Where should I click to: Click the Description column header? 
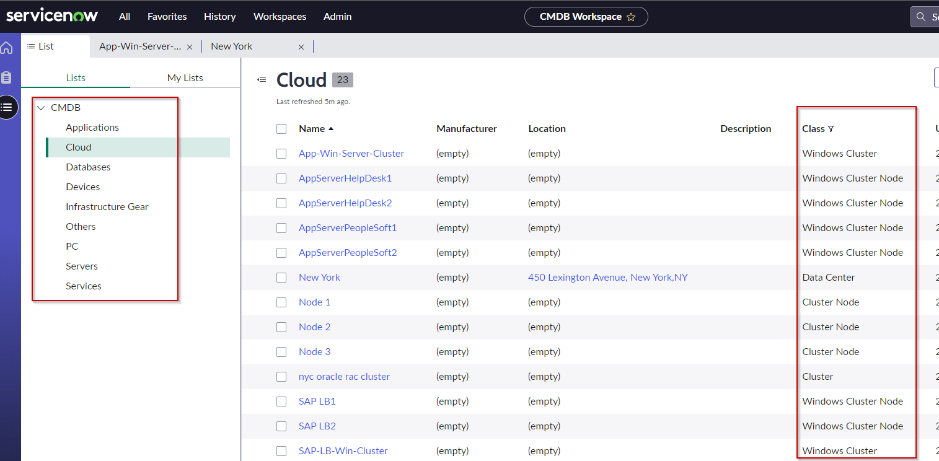pos(746,129)
